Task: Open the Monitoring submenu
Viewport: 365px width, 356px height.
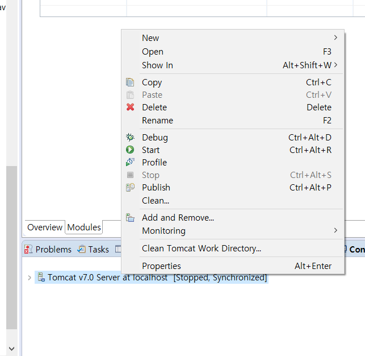Action: [233, 231]
